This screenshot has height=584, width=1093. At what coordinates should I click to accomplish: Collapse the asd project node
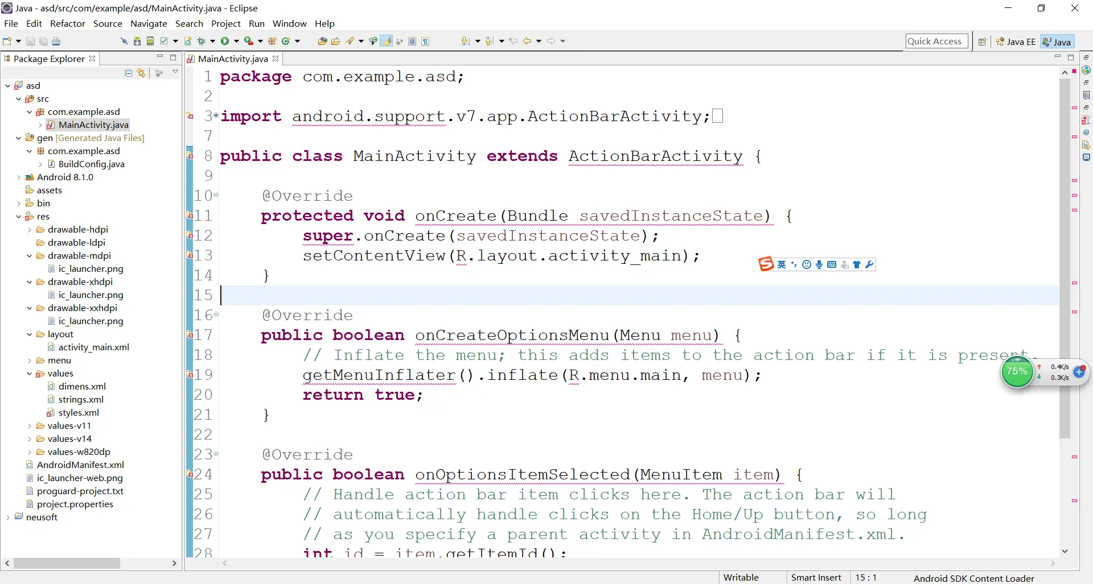tap(7, 86)
